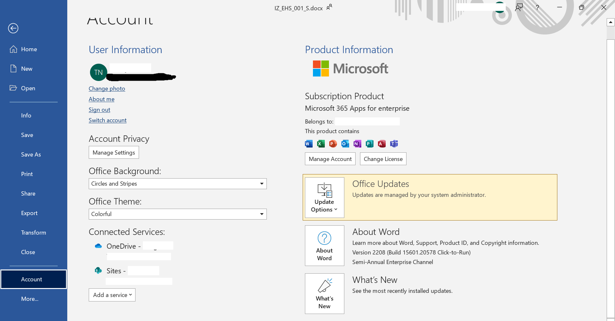
Task: Follow the Change photo link
Action: [107, 89]
